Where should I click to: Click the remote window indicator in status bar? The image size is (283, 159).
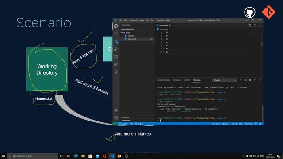pyautogui.click(x=115, y=124)
